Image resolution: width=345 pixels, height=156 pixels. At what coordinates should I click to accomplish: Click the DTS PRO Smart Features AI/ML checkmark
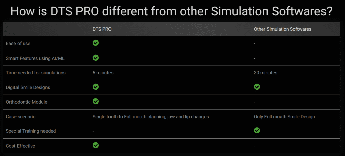pyautogui.click(x=96, y=58)
